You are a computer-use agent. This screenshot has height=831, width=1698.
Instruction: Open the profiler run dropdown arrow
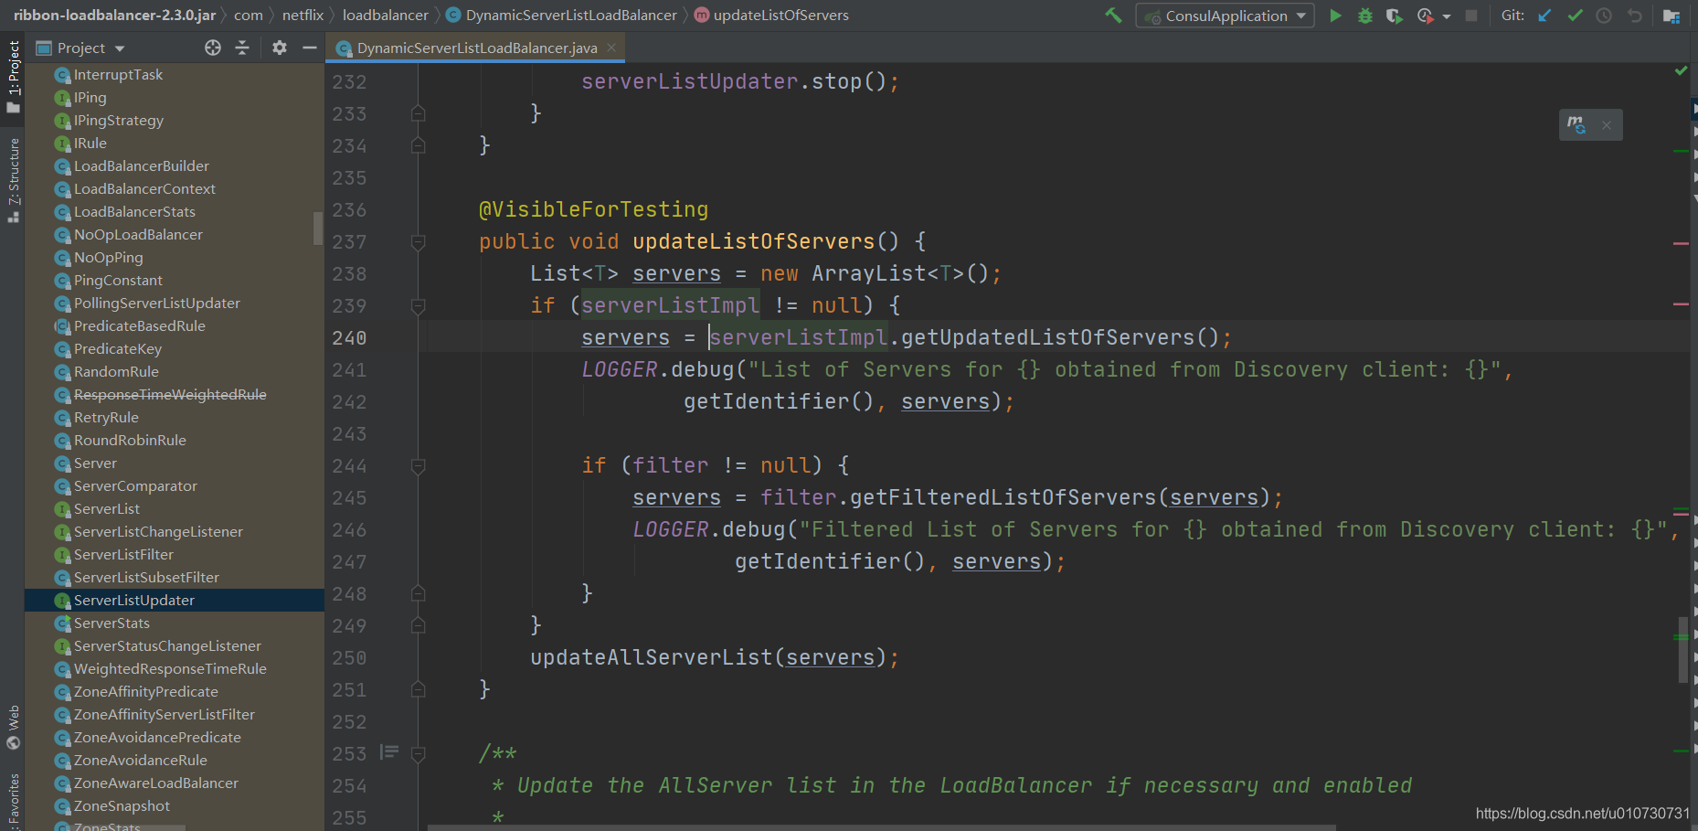click(x=1447, y=16)
